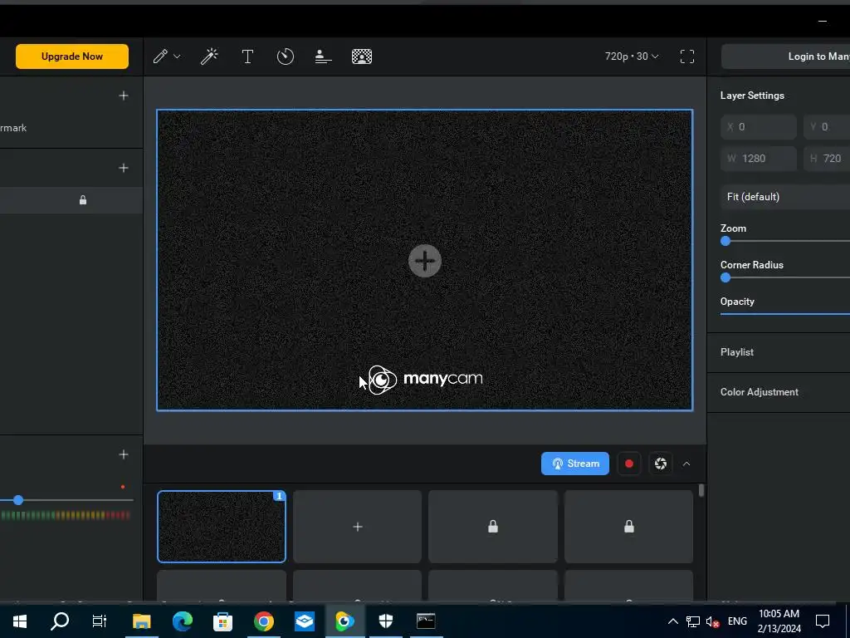This screenshot has height=638, width=850.
Task: Open the pencil tool dropdown arrow
Action: [x=177, y=56]
